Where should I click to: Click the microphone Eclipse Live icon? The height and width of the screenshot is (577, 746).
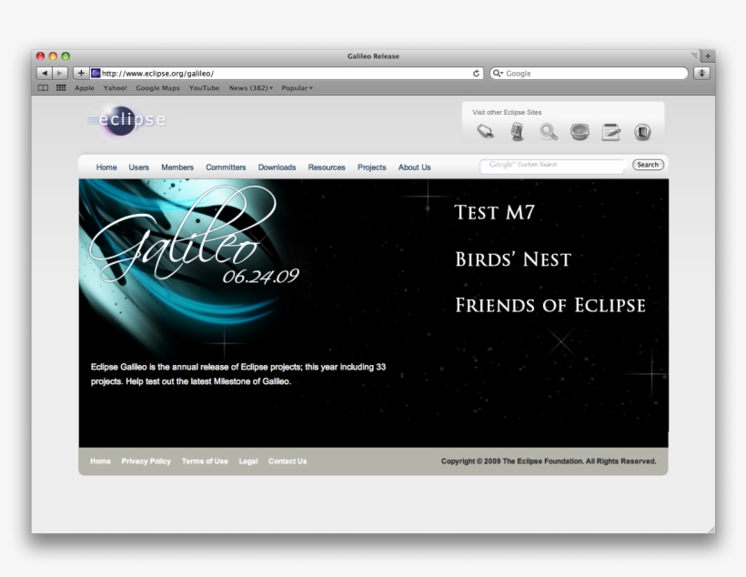517,130
